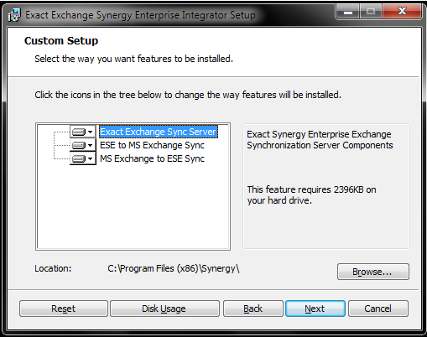Click the MS Exchange to ESE Sync drive icon
The image size is (427, 337).
click(x=79, y=158)
